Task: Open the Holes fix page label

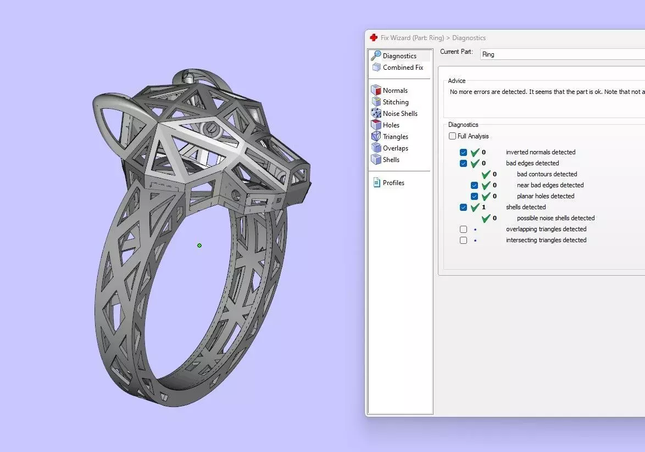Action: (391, 125)
